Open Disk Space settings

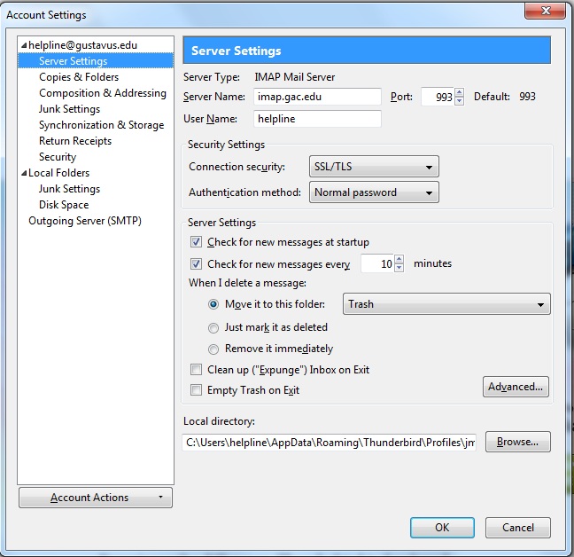(x=64, y=205)
